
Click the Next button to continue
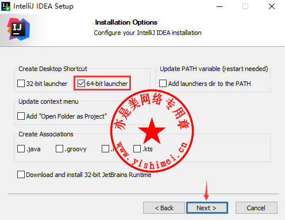click(x=207, y=208)
